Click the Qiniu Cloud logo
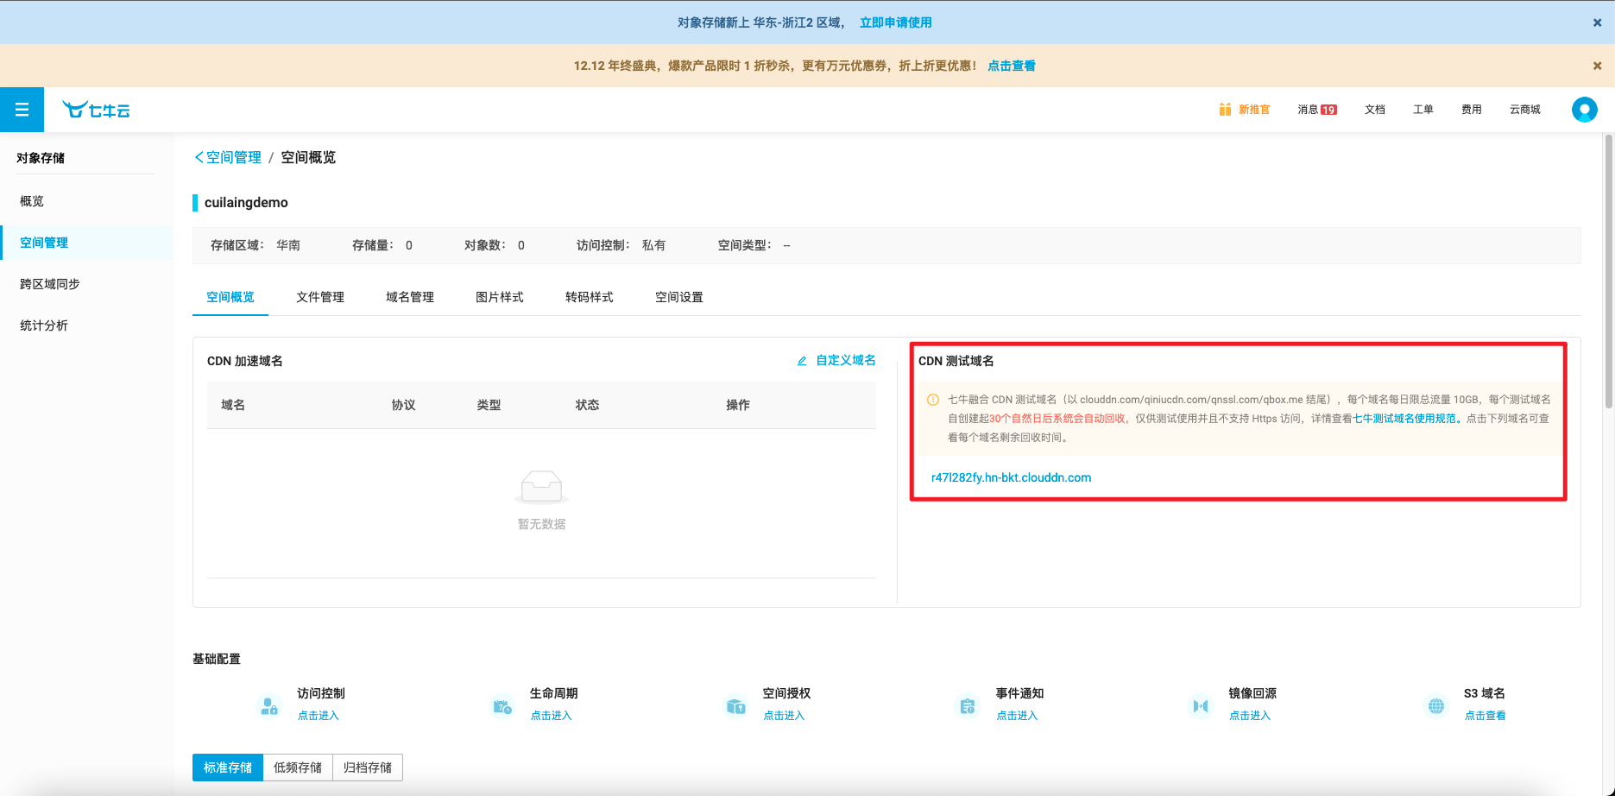This screenshot has width=1615, height=796. (x=96, y=110)
